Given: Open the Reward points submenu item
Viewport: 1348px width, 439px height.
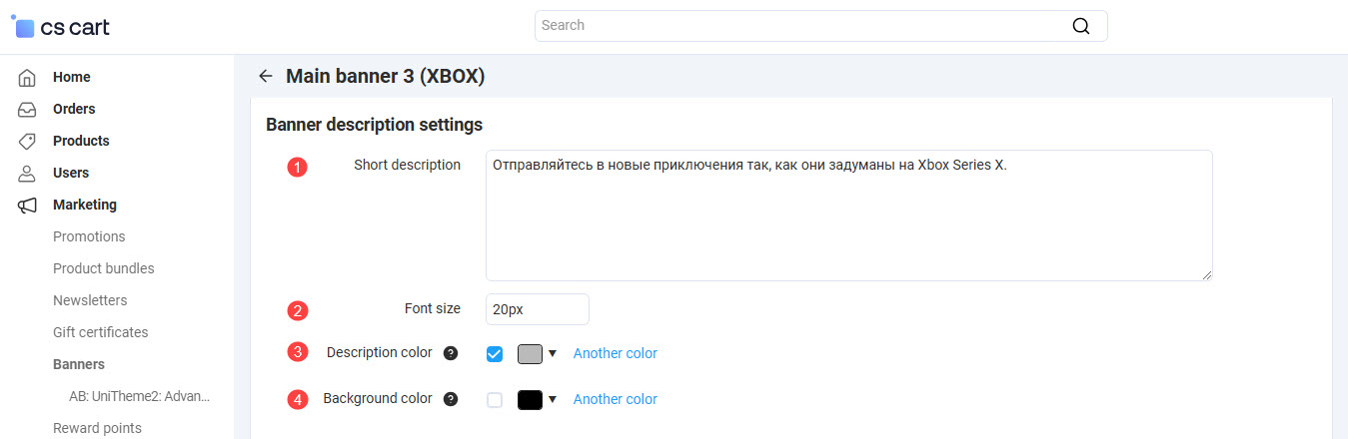Looking at the screenshot, I should pos(97,428).
